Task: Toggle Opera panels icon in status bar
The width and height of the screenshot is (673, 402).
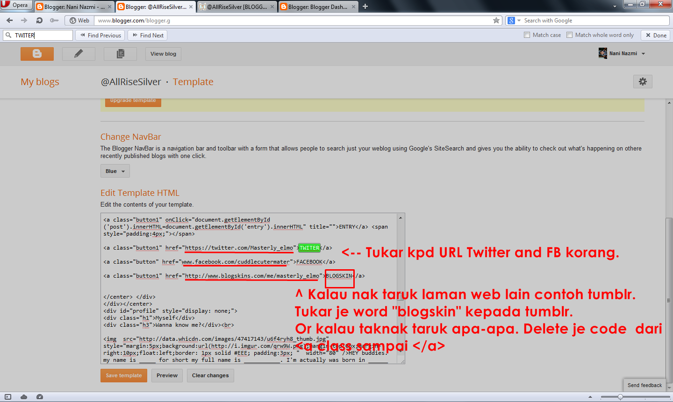Action: [x=8, y=397]
